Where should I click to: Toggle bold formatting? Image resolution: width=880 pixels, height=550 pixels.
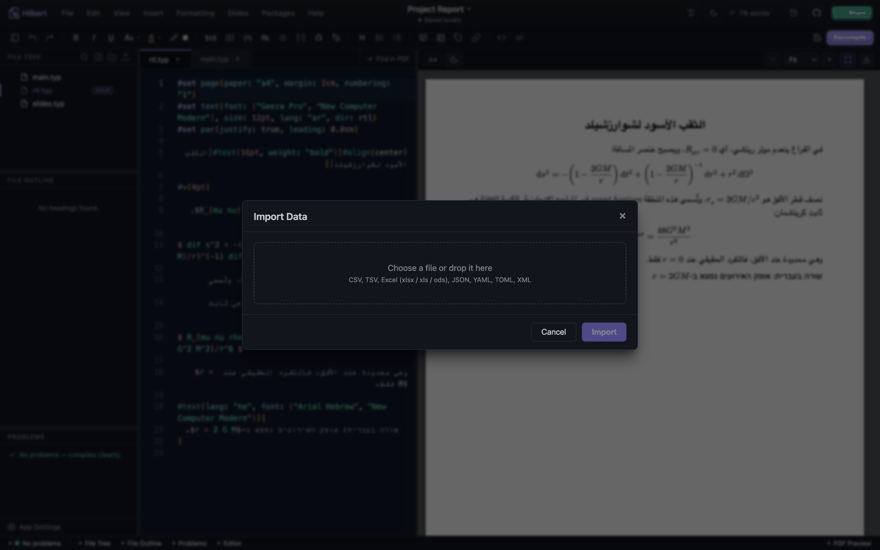tap(76, 38)
